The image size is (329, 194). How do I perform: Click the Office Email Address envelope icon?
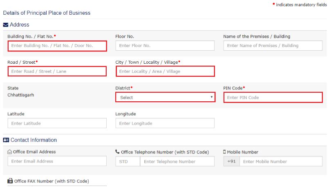[x=10, y=152]
